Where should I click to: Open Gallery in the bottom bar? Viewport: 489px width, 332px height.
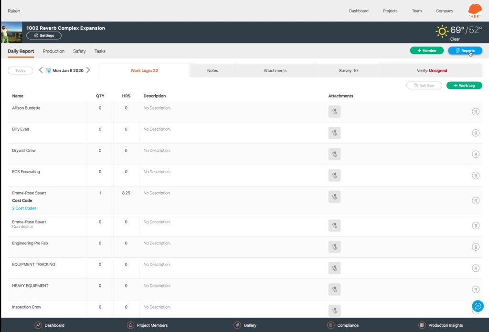[x=245, y=325]
